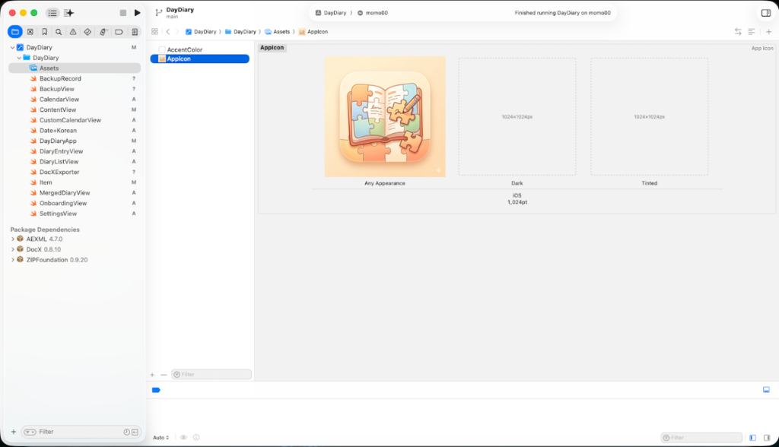Image resolution: width=779 pixels, height=447 pixels.
Task: Open ContentView file in navigator
Action: coord(57,109)
